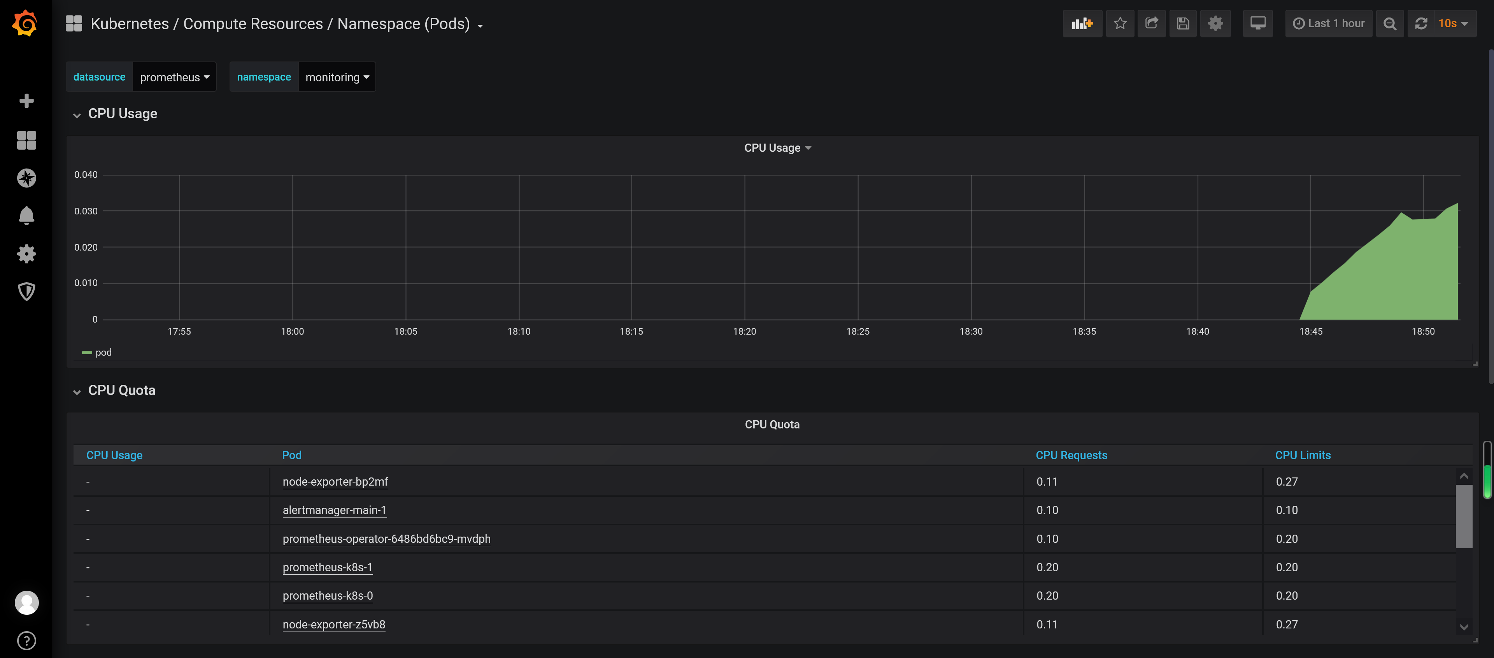1494x658 pixels.
Task: Open the prometheus-k8s-1 pod link
Action: [327, 567]
